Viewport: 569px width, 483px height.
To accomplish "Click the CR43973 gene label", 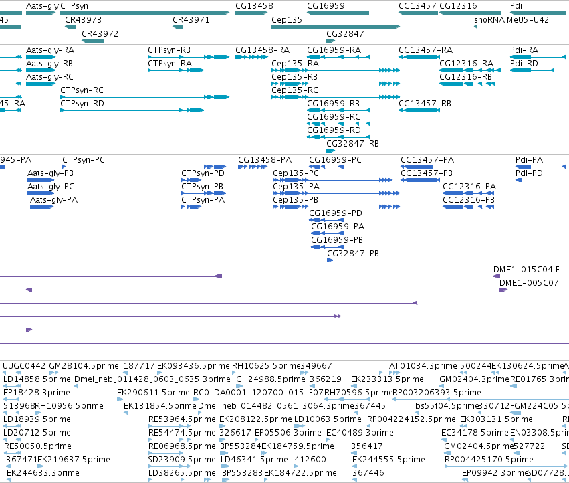I will coord(83,20).
